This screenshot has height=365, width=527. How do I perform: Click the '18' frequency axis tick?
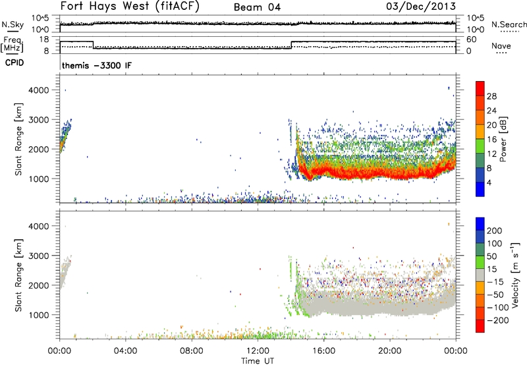point(44,40)
